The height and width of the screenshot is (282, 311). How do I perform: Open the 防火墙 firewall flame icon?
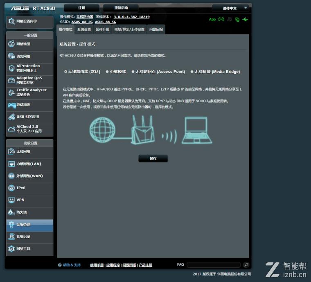coord(11,212)
